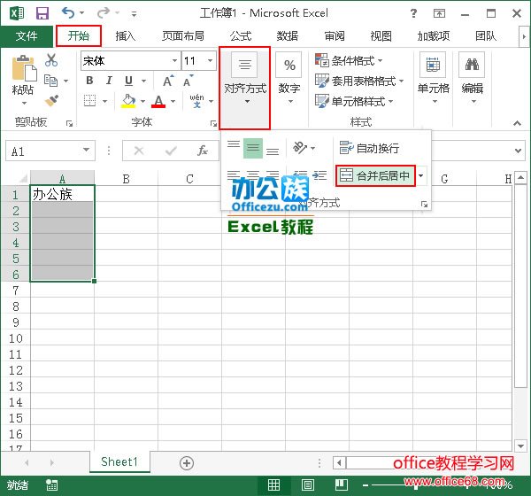Click the cell borders icon
This screenshot has width=531, height=496.
[x=89, y=101]
